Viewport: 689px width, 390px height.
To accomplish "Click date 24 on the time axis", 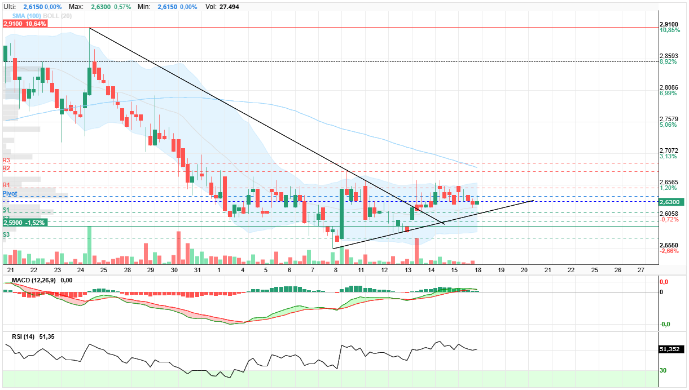I will (x=81, y=270).
